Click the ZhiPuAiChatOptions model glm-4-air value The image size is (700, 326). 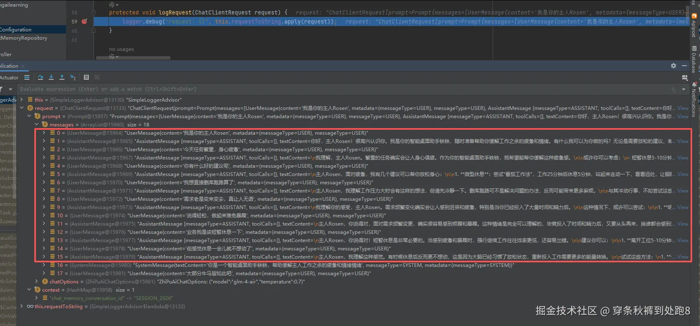(x=232, y=281)
